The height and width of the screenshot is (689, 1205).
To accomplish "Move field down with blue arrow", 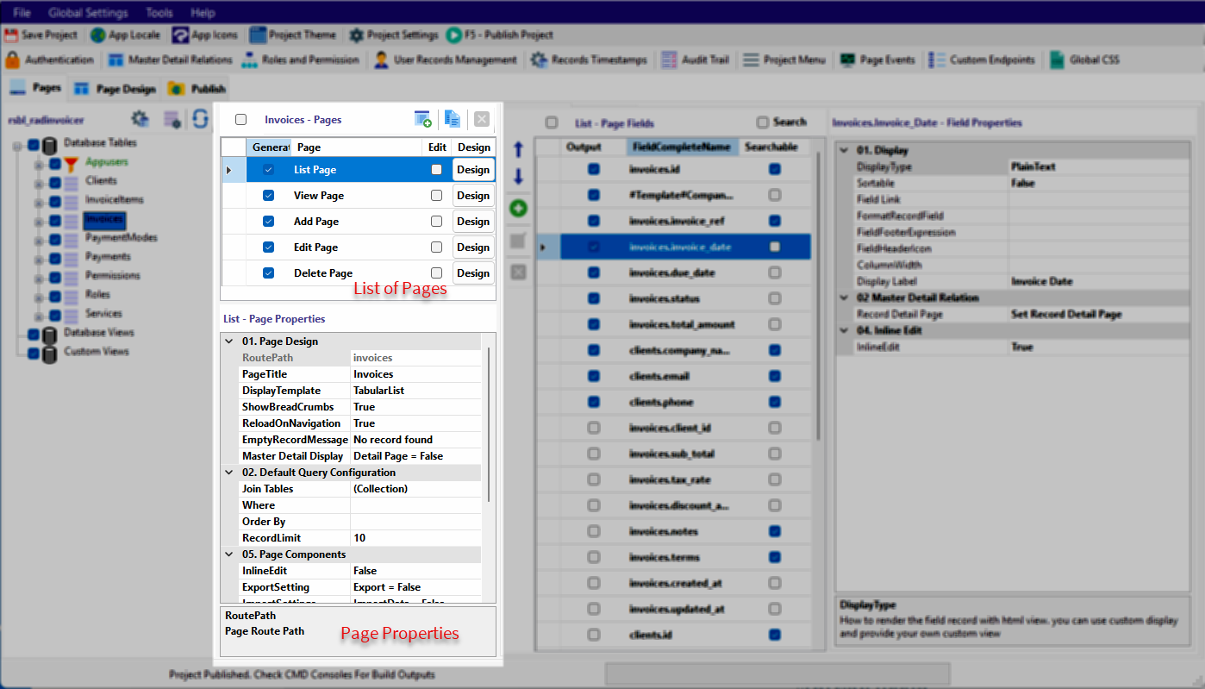I will (518, 177).
